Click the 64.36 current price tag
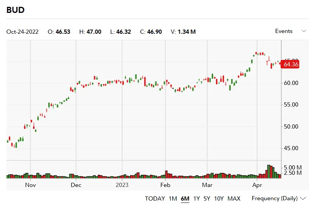The height and width of the screenshot is (204, 309). pos(290,64)
